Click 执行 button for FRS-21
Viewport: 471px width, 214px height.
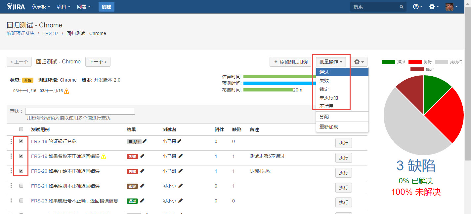pyautogui.click(x=344, y=188)
